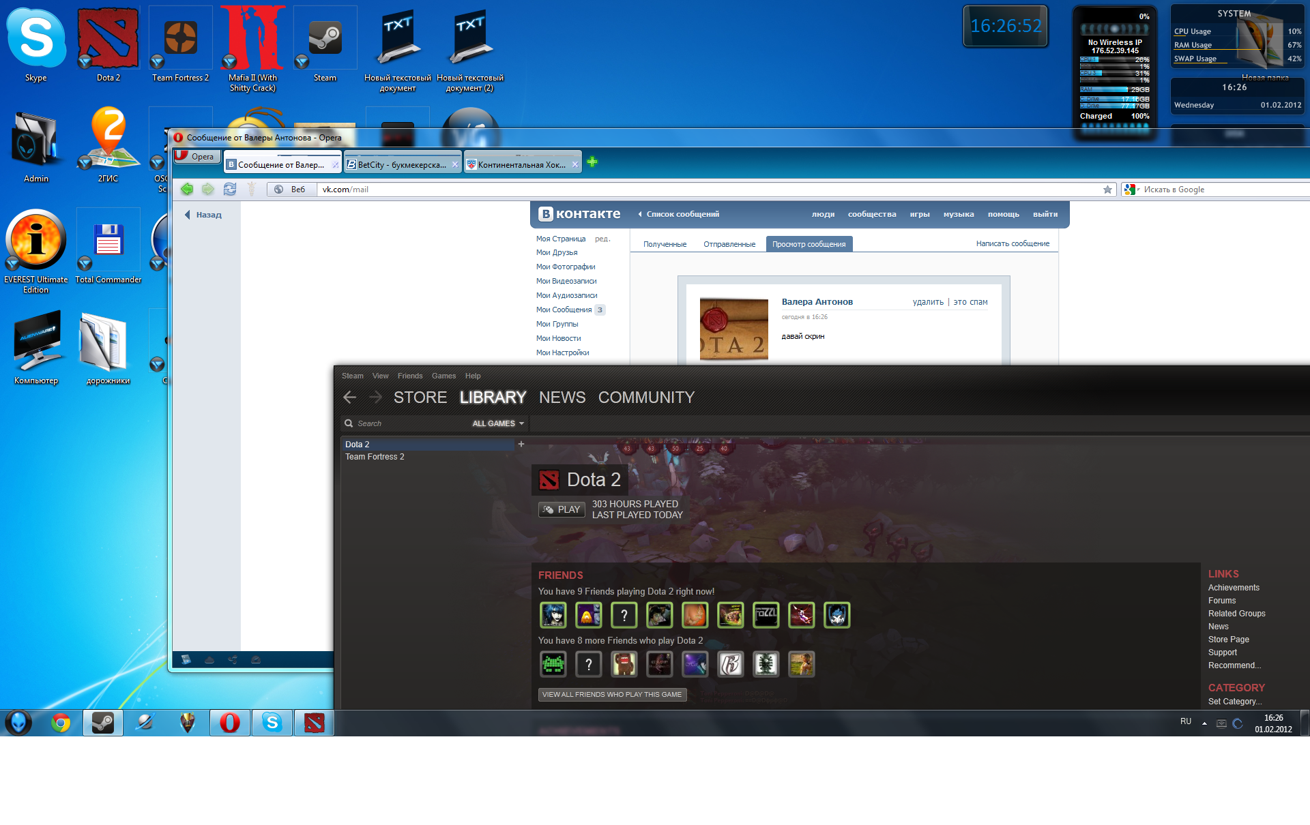Switch to LIBRARY section in Steam
Image resolution: width=1310 pixels, height=825 pixels.
tap(493, 397)
